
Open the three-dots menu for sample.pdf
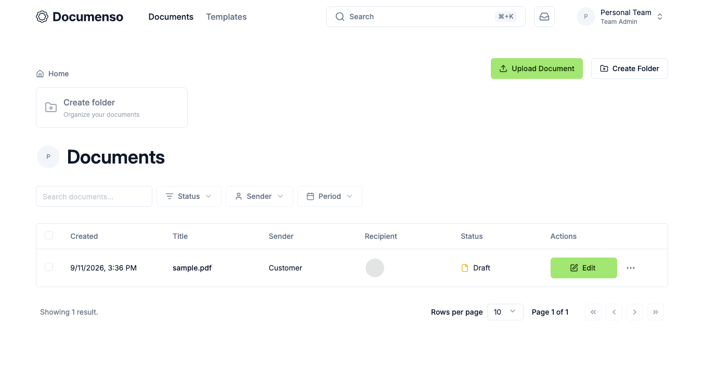click(x=631, y=268)
